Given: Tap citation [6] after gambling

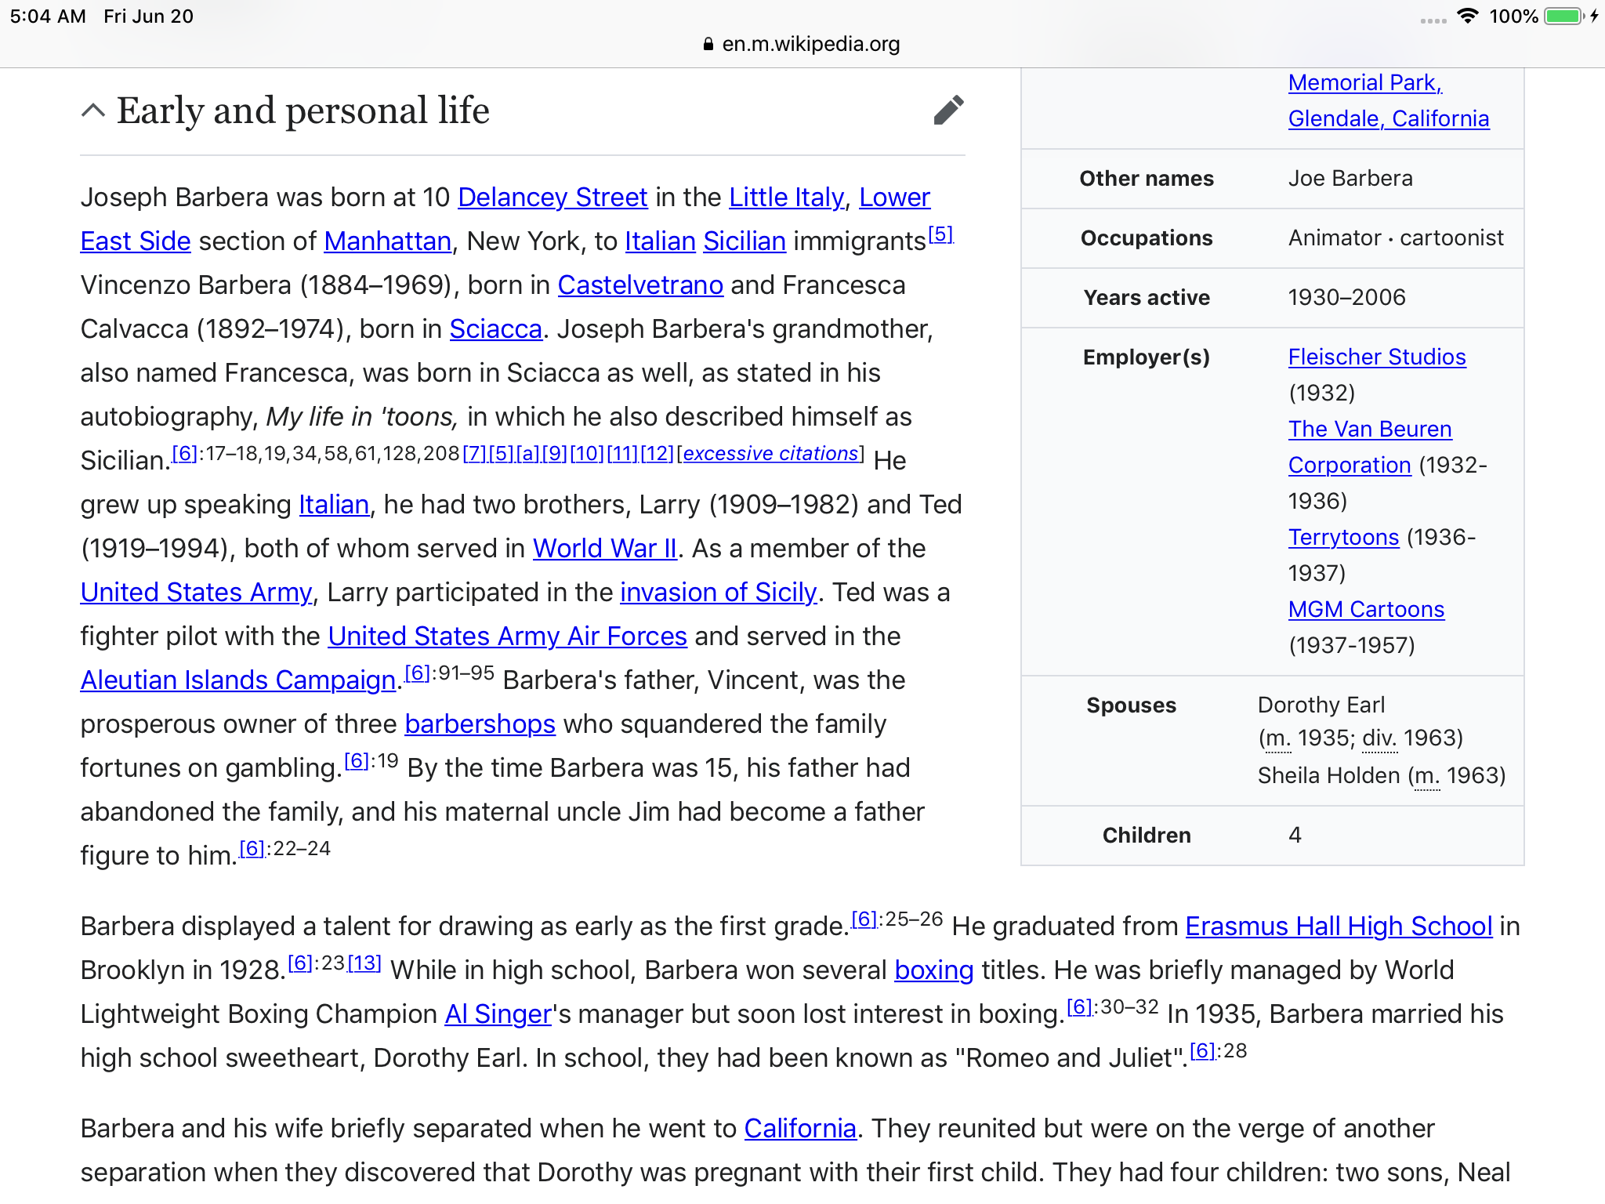Looking at the screenshot, I should tap(357, 760).
